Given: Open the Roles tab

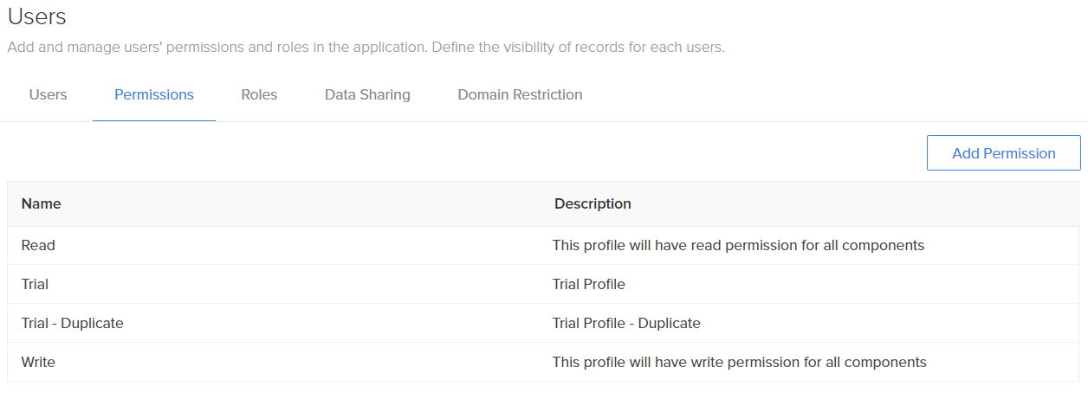Looking at the screenshot, I should [x=259, y=94].
